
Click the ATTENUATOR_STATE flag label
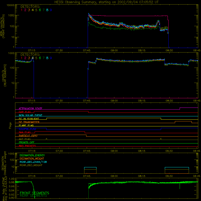pos(30,109)
